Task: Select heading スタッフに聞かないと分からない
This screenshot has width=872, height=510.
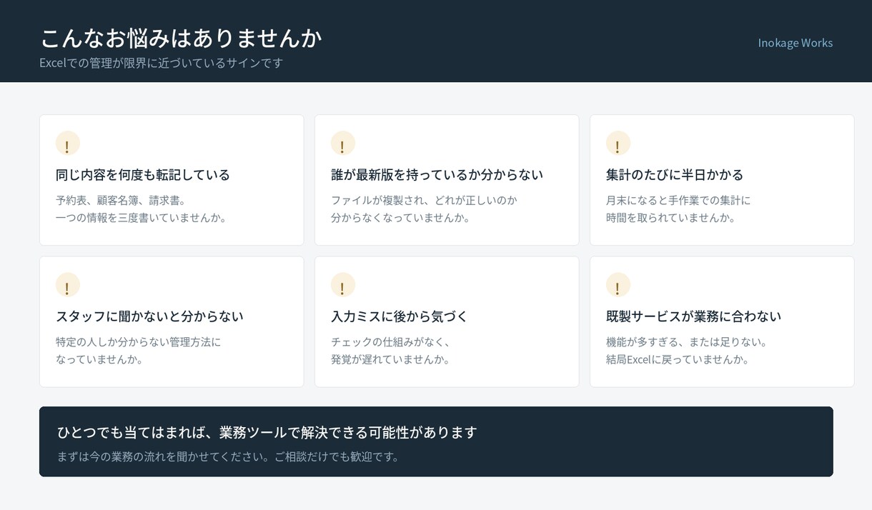Action: click(x=149, y=316)
